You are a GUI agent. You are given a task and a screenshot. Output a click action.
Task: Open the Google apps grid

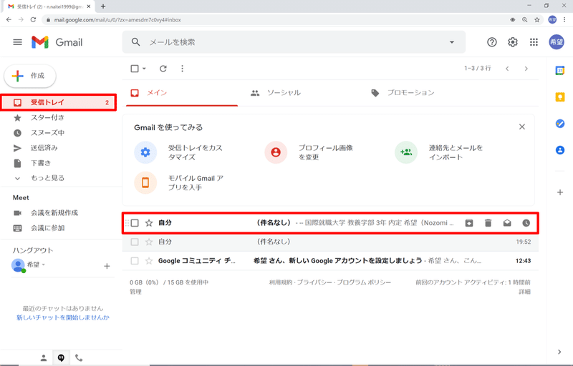click(x=534, y=42)
